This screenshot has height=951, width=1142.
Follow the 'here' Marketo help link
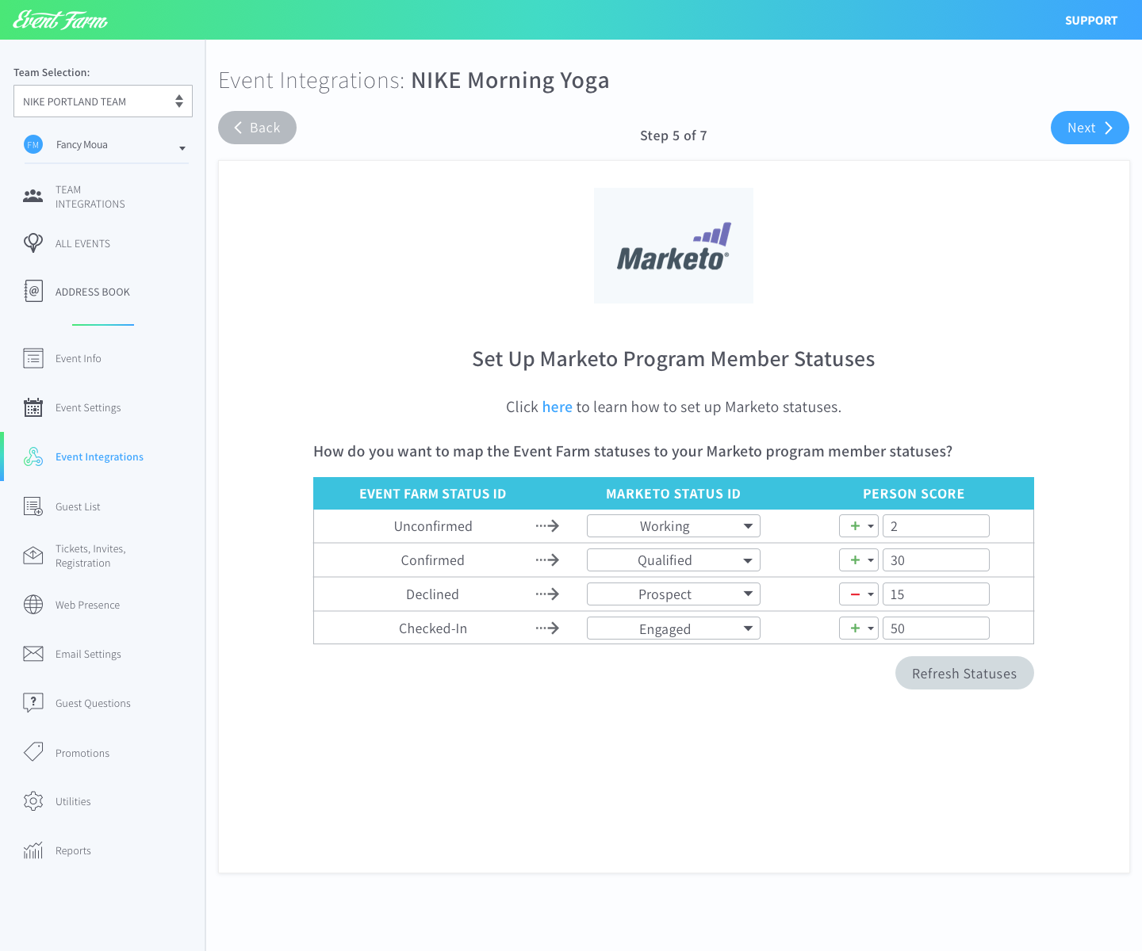coord(557,407)
